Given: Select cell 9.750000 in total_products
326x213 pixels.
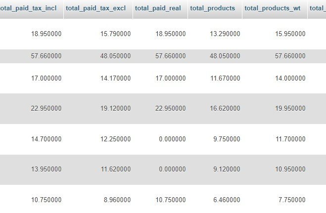Looking at the screenshot, I should pos(227,139).
